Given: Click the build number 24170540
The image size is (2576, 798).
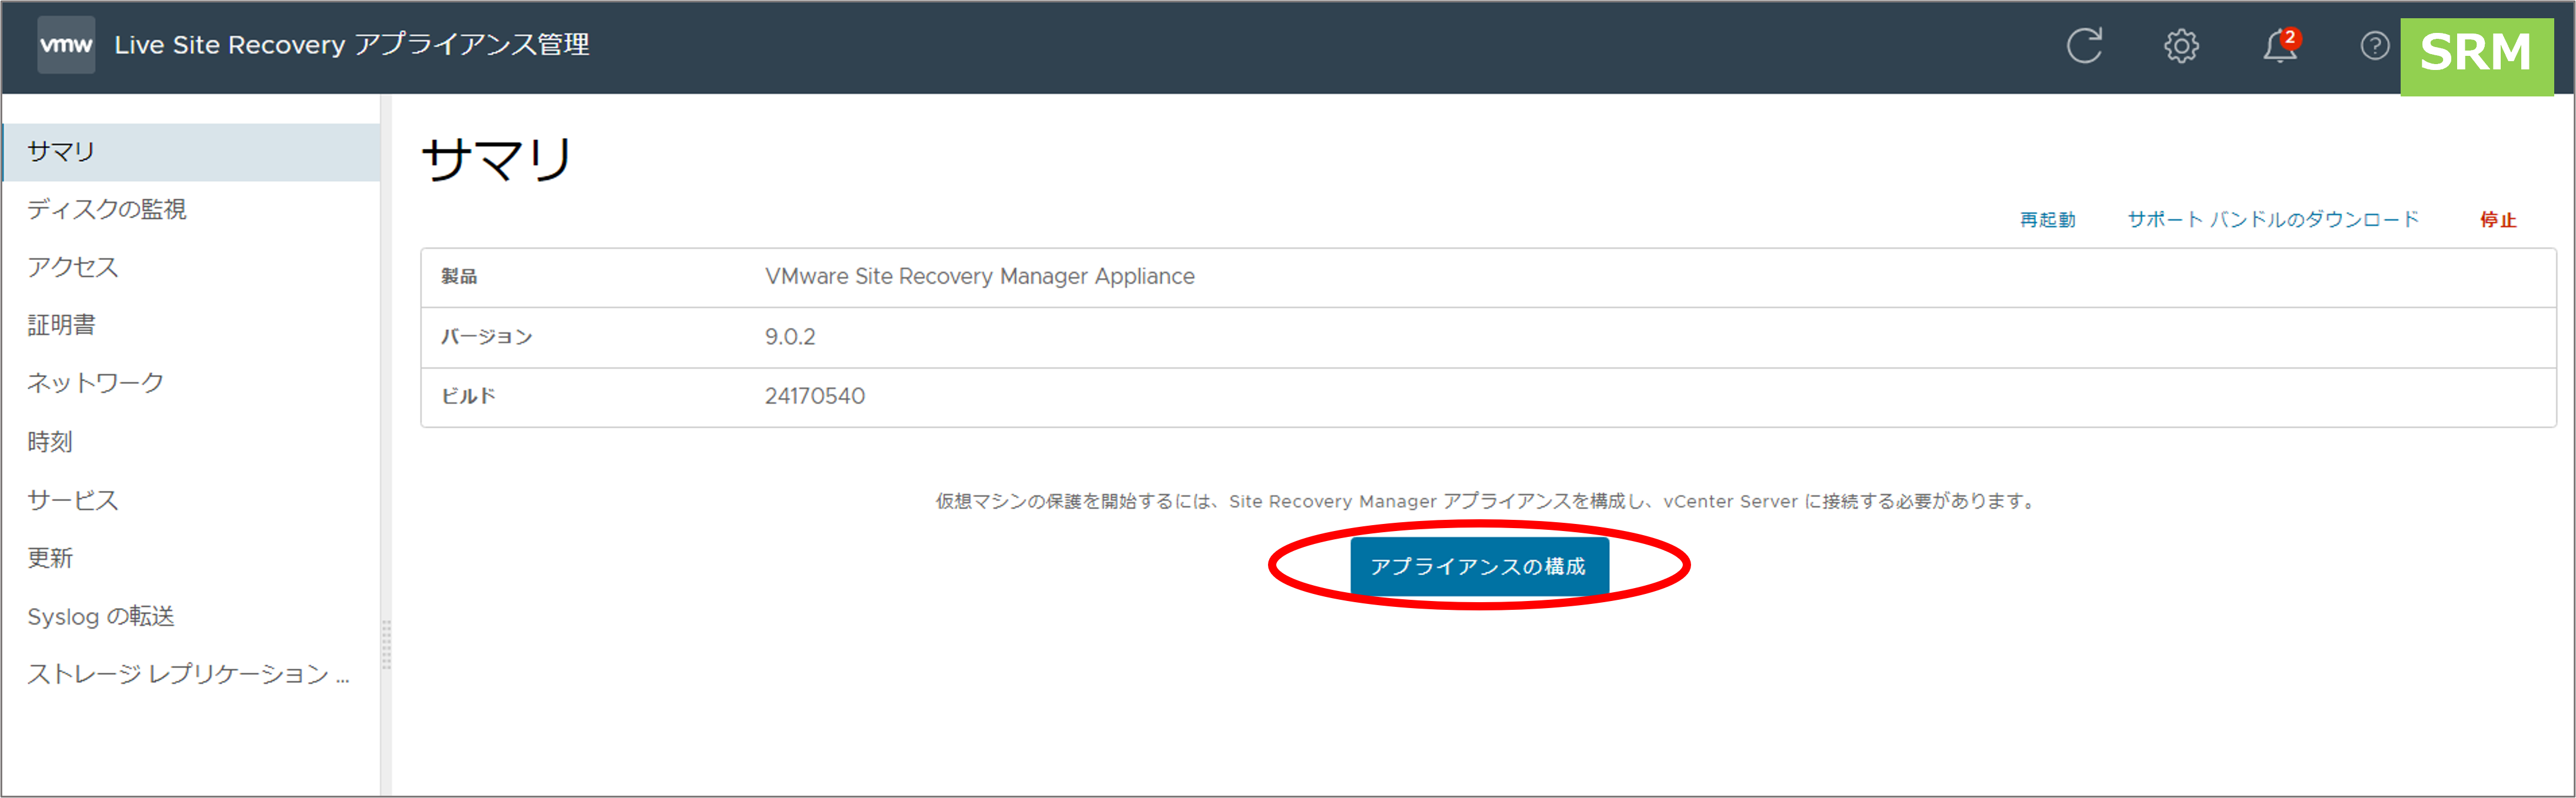Looking at the screenshot, I should [x=815, y=397].
